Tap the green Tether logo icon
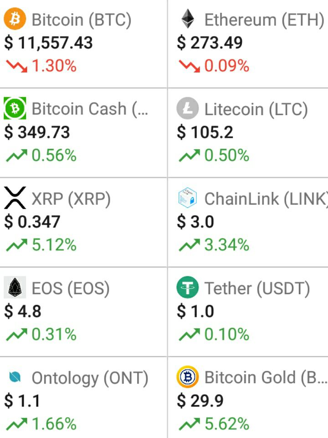The height and width of the screenshot is (438, 328). point(188,288)
